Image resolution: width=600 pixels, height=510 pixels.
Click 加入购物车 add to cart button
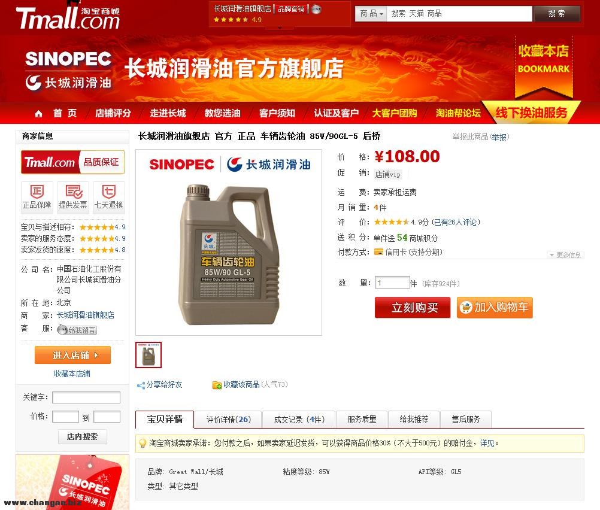[x=495, y=308]
